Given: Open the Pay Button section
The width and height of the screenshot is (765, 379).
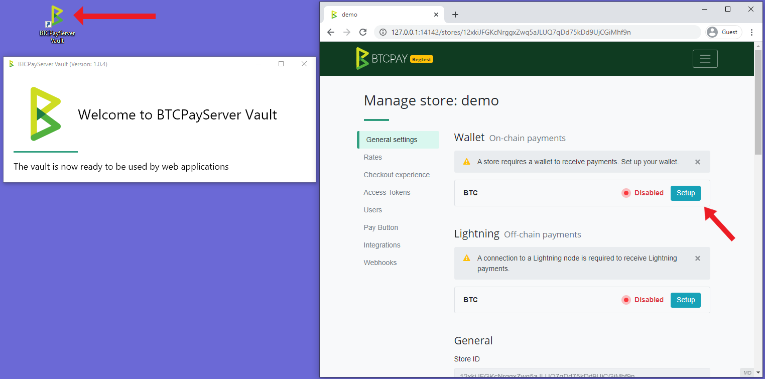Looking at the screenshot, I should (x=381, y=227).
